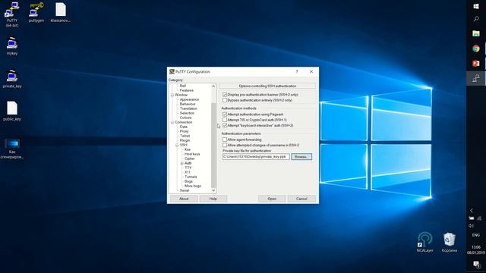Select the mykey desktop icon
The image size is (486, 273).
(12, 45)
